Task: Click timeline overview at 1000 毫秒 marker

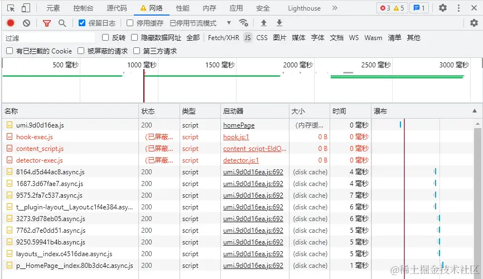Action: (x=142, y=65)
